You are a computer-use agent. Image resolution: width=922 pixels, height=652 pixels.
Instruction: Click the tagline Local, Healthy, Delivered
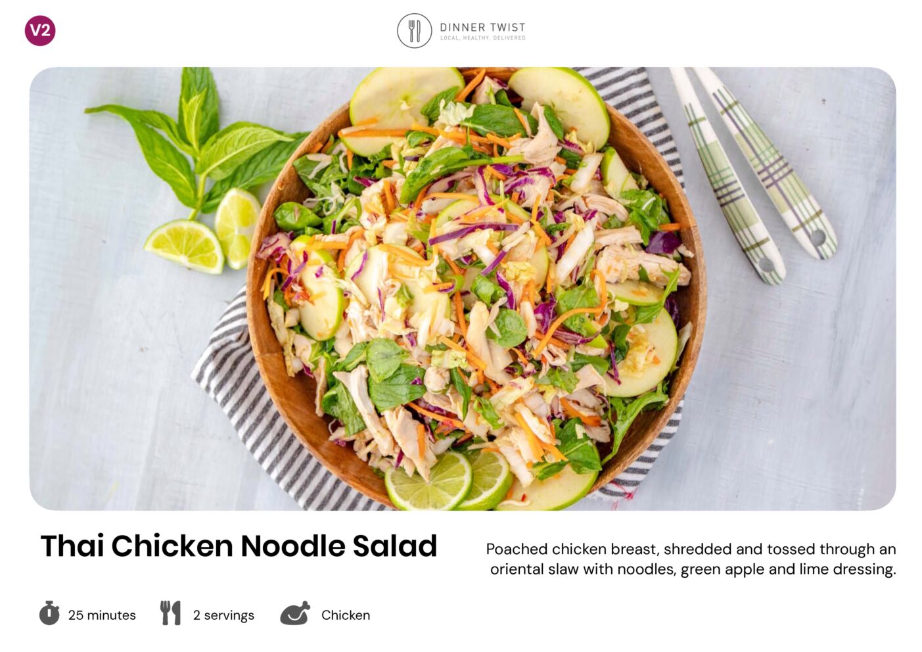point(482,38)
